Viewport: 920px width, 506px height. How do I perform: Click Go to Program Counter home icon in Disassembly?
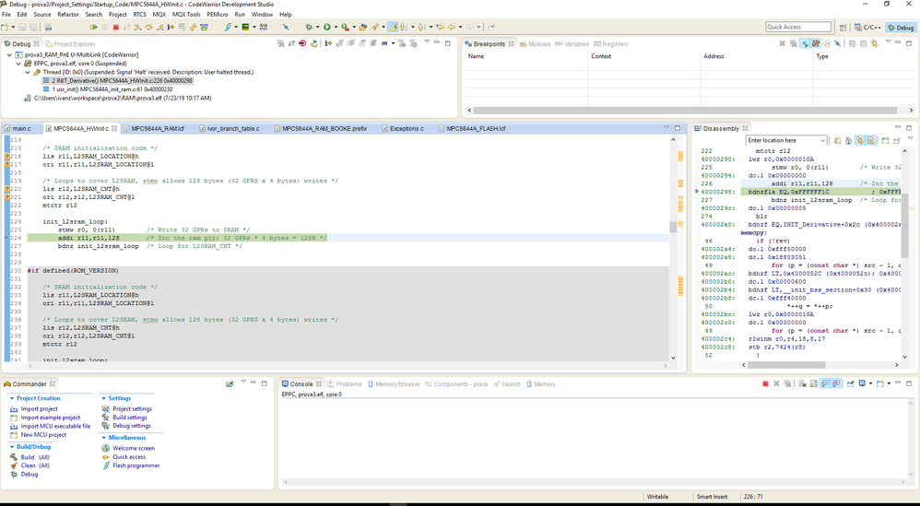point(848,140)
